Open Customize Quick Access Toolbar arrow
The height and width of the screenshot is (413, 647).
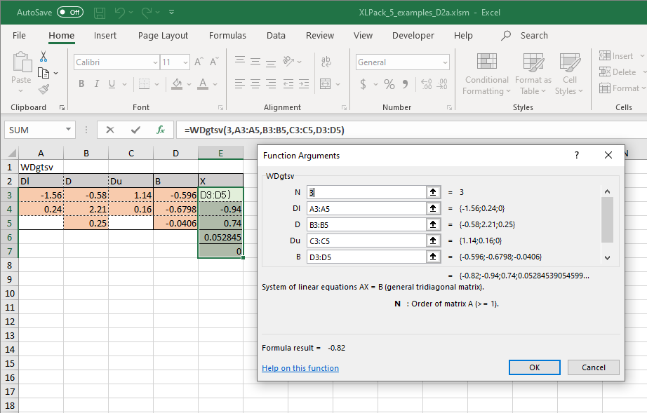click(171, 13)
